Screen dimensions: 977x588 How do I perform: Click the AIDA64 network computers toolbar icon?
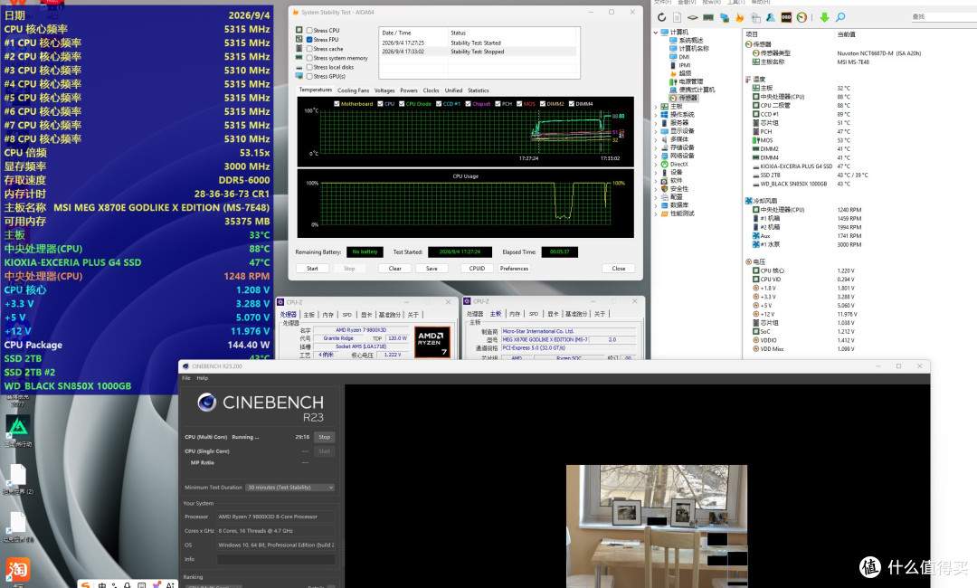click(x=724, y=17)
